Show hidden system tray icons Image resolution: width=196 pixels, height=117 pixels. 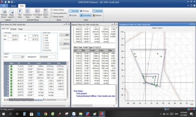tap(161, 114)
